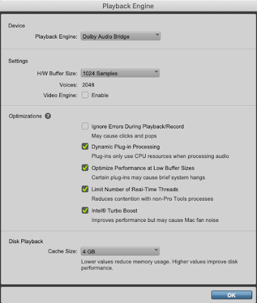The width and height of the screenshot is (257, 303).
Task: Click the arrow on 4 GB menu
Action: coord(156,250)
